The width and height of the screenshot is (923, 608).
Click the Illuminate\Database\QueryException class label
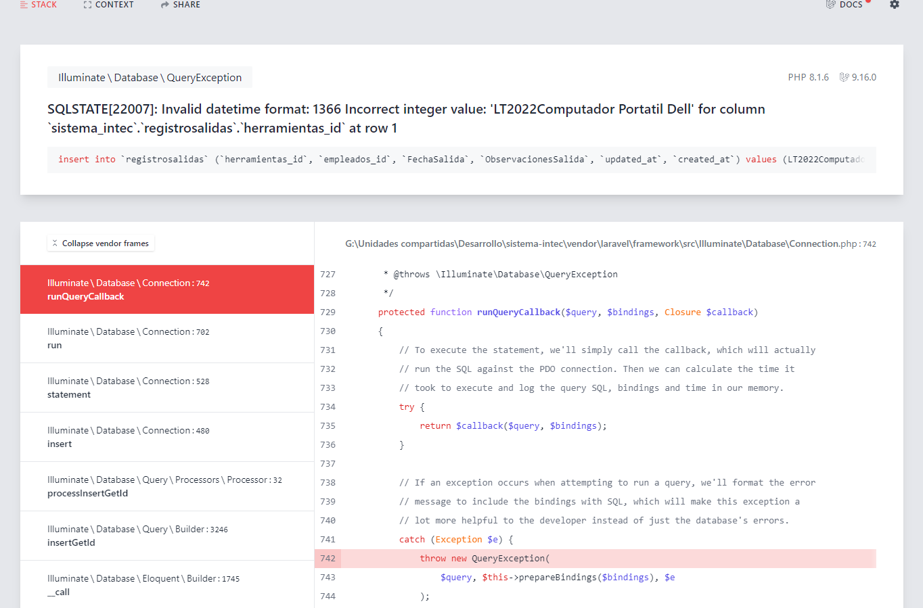tap(150, 77)
